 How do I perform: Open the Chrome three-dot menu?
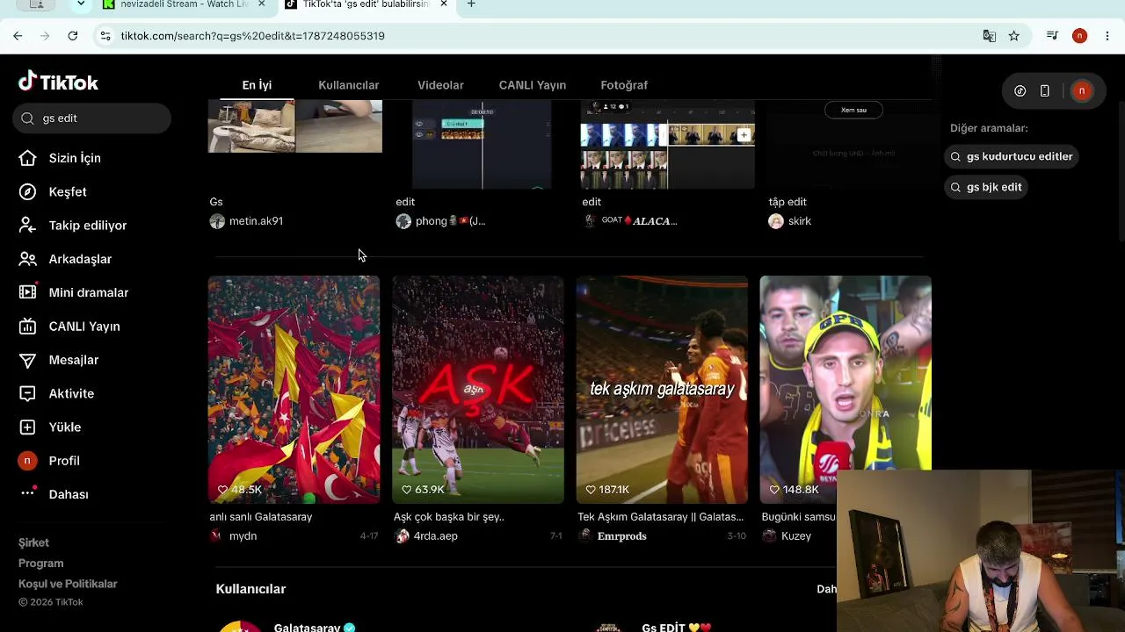[x=1107, y=36]
